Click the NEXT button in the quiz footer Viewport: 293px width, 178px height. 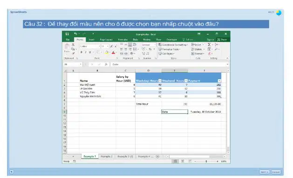264,172
